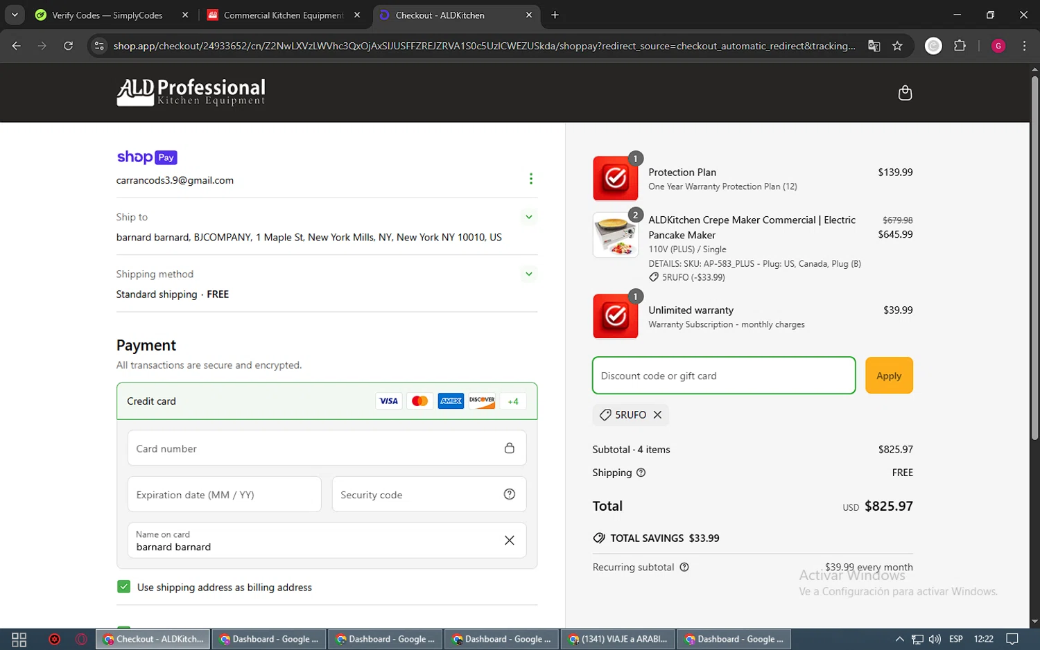Click the Unlimited warranty product thumbnail
1040x650 pixels.
pos(616,316)
